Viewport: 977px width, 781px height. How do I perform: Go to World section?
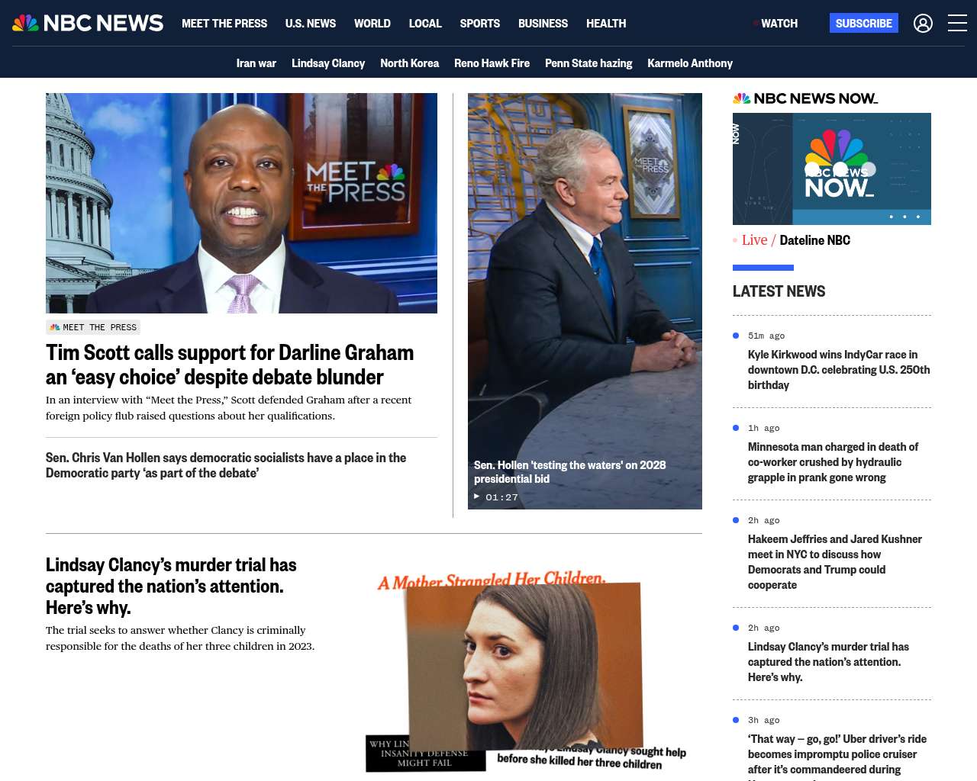372,24
